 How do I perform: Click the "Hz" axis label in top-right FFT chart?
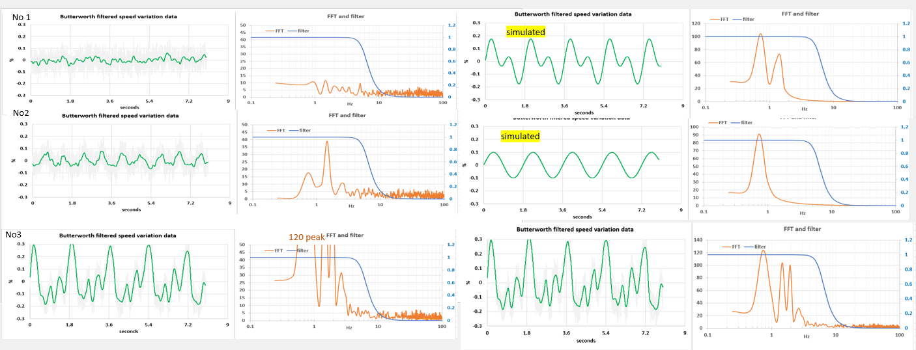804,109
